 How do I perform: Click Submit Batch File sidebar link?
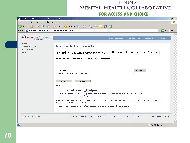[30, 46]
